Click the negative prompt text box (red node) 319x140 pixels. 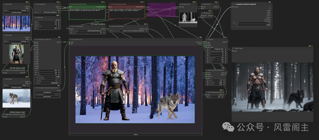[126, 14]
